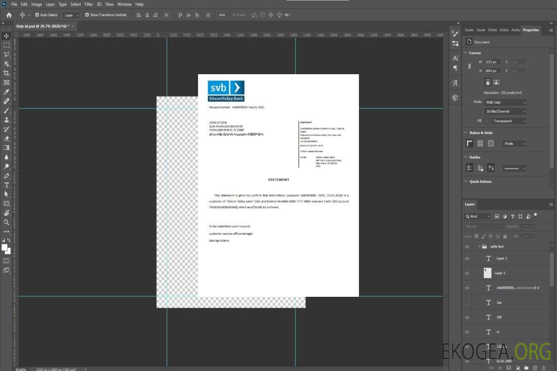Open the 16 Bits/Channel dropdown

click(x=505, y=111)
